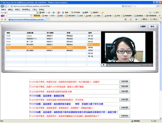Select the 第七組 group in group list

94,39
